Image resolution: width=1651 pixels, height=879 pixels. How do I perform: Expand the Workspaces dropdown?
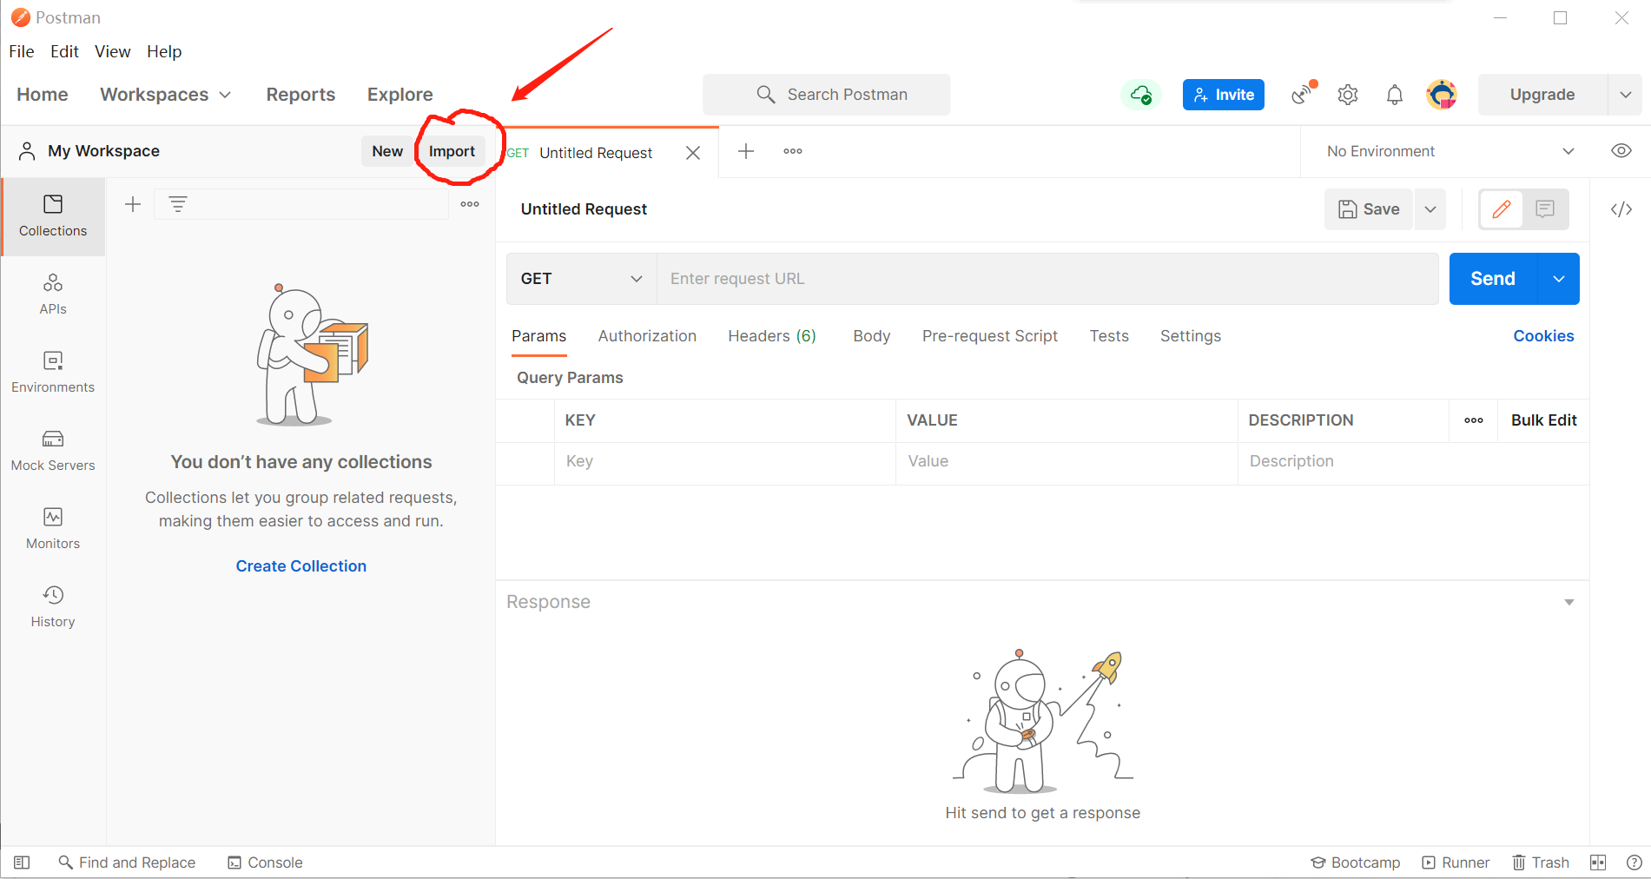pos(166,95)
